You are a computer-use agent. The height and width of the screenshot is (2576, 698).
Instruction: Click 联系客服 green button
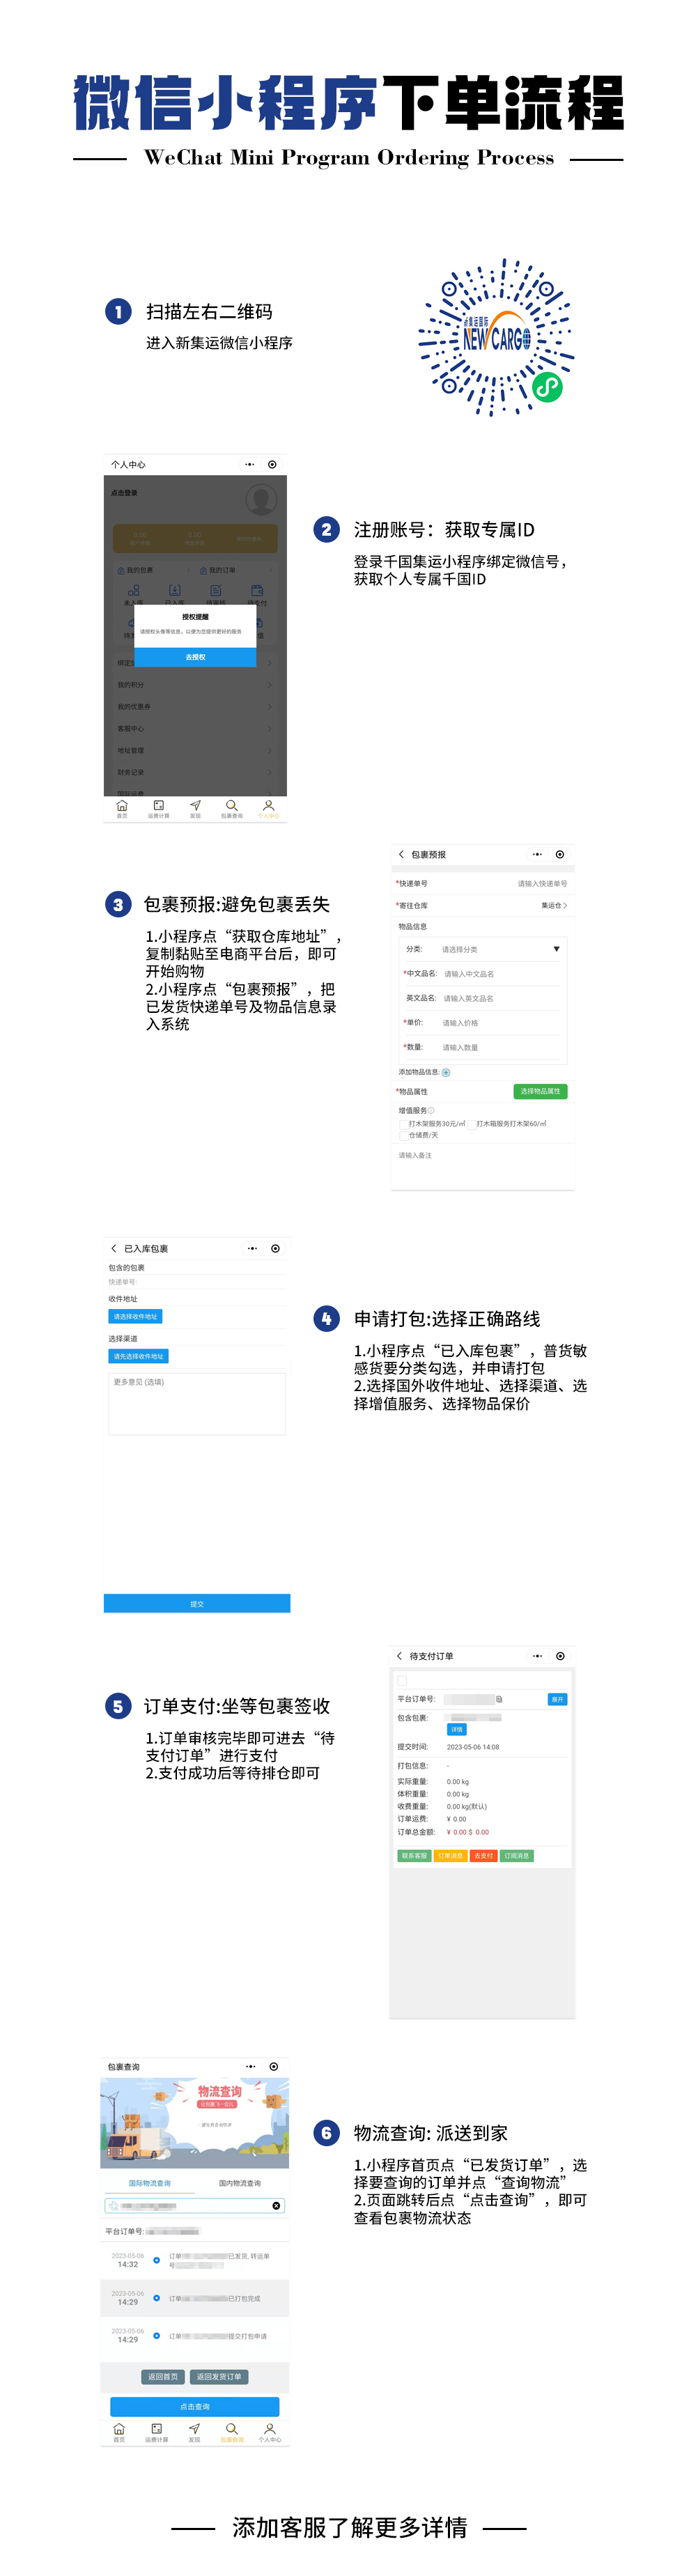[x=414, y=1856]
